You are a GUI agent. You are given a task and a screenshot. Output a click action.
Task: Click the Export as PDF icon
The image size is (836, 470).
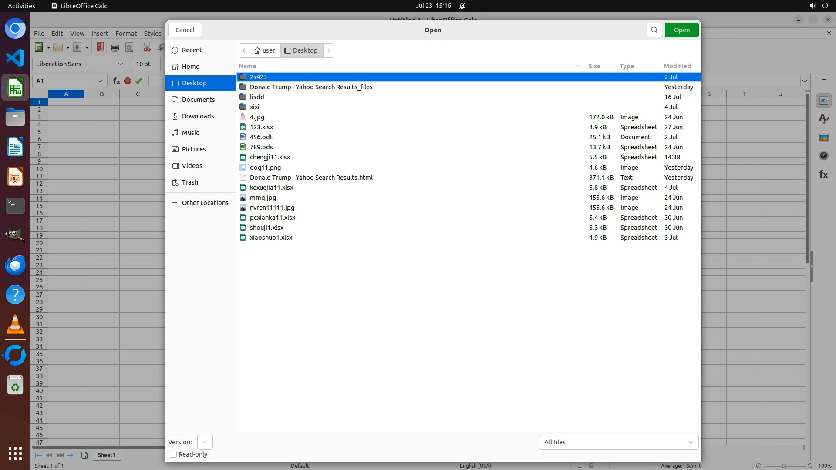[101, 47]
